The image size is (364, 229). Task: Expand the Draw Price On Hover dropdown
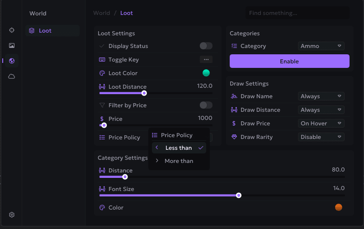pyautogui.click(x=321, y=124)
